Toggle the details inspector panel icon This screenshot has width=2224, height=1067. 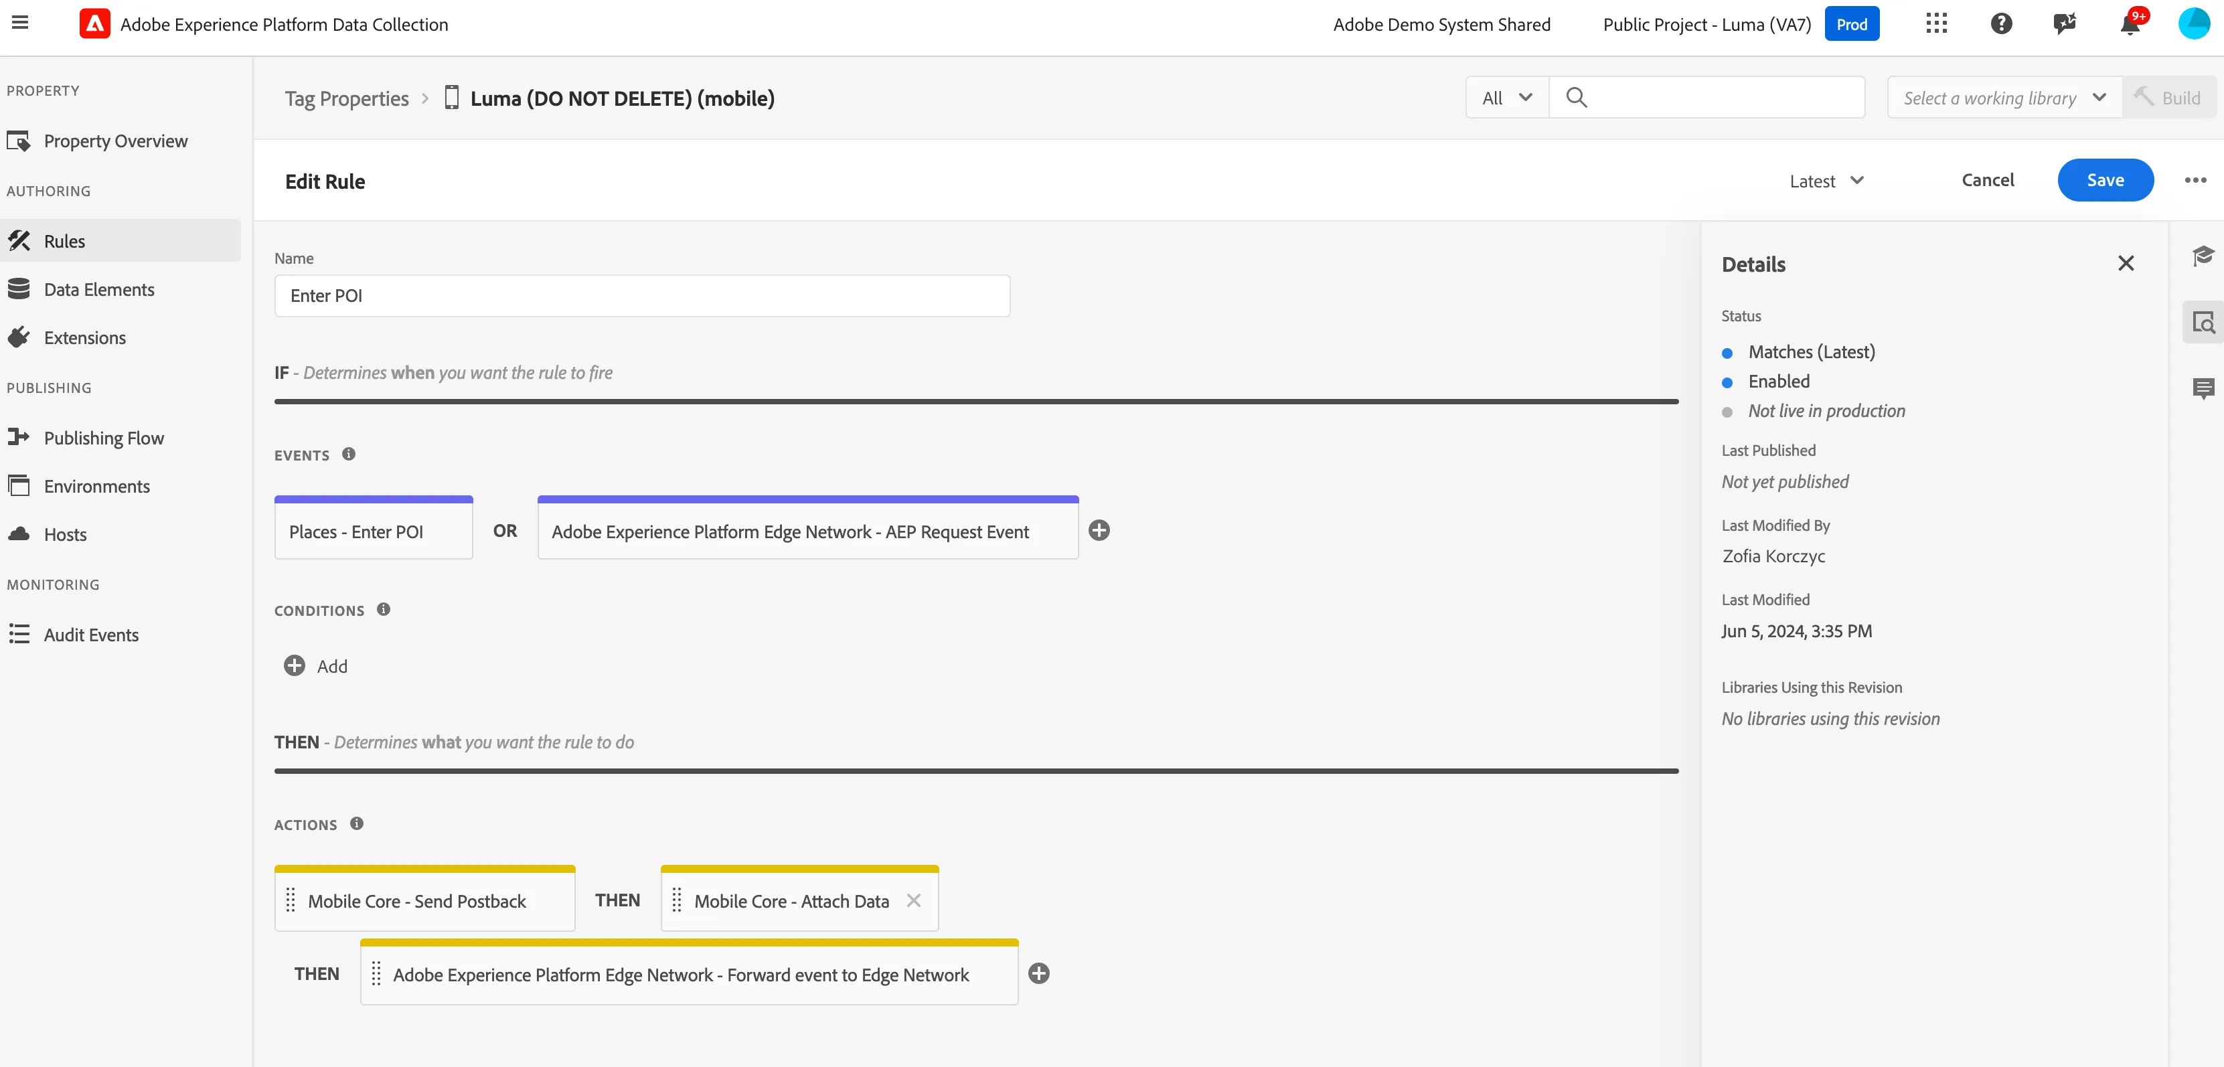coord(2203,323)
